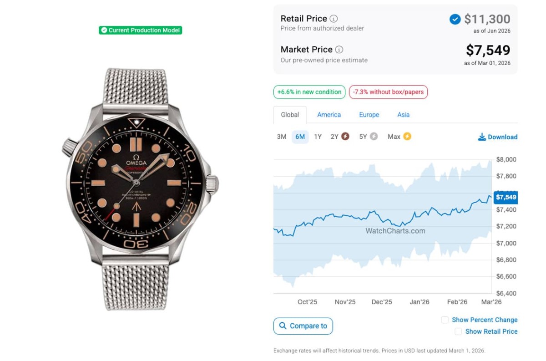
Task: Click the -7.3% without box/papers tag
Action: click(388, 92)
